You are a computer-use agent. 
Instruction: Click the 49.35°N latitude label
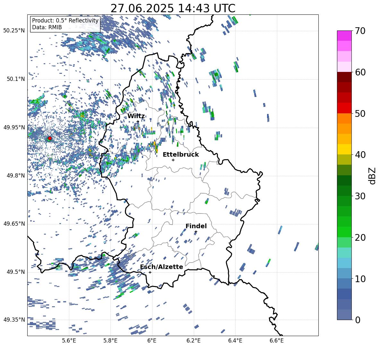click(14, 320)
